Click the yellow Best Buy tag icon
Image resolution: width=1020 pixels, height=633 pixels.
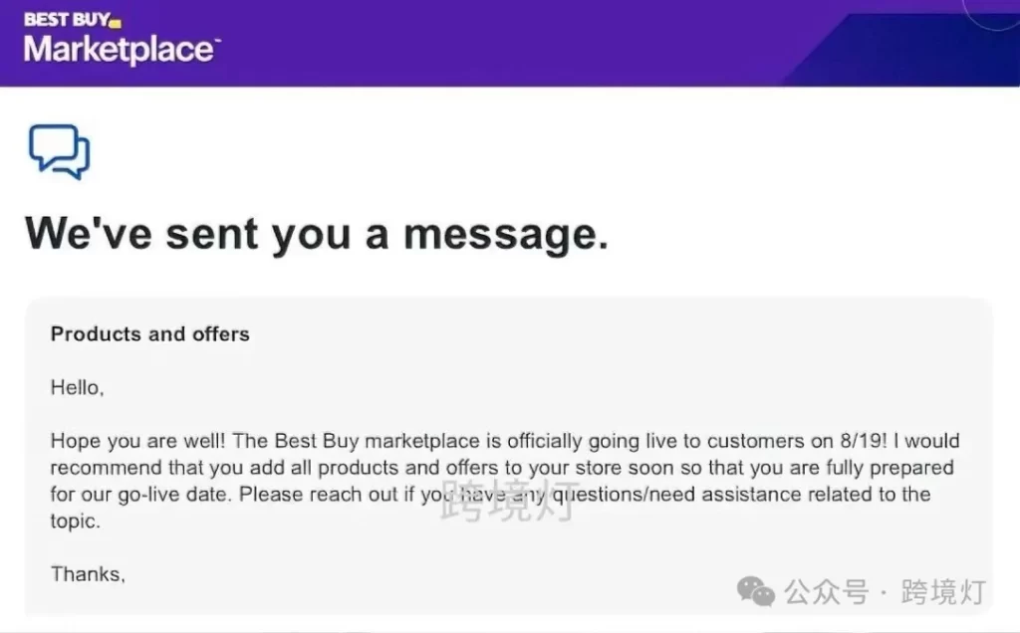tap(116, 24)
